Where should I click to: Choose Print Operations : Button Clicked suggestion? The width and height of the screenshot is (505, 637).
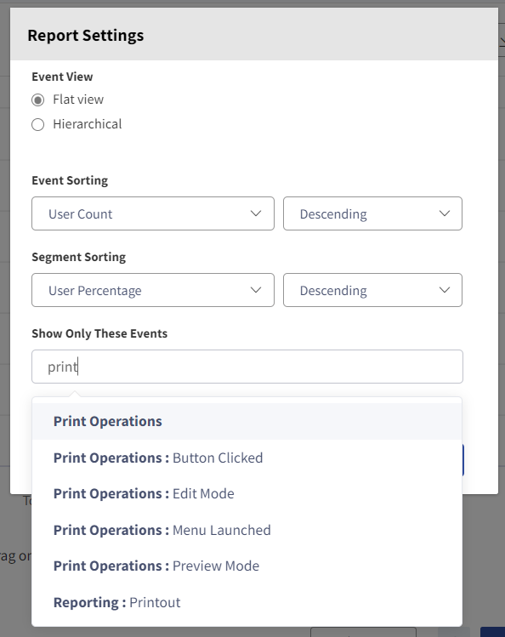pyautogui.click(x=247, y=458)
